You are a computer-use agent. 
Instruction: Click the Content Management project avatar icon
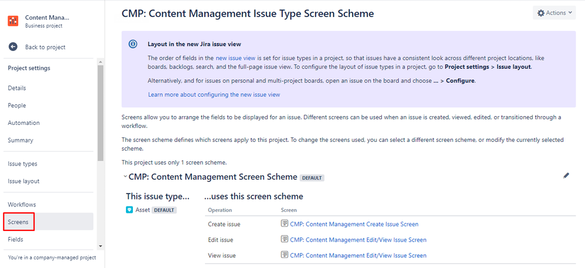point(13,21)
